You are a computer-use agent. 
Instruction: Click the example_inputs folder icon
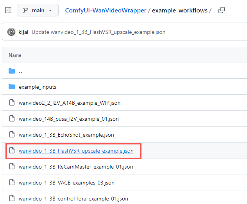click(12, 86)
